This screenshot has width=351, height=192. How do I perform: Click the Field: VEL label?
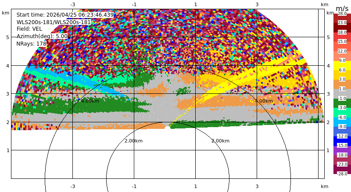point(29,29)
